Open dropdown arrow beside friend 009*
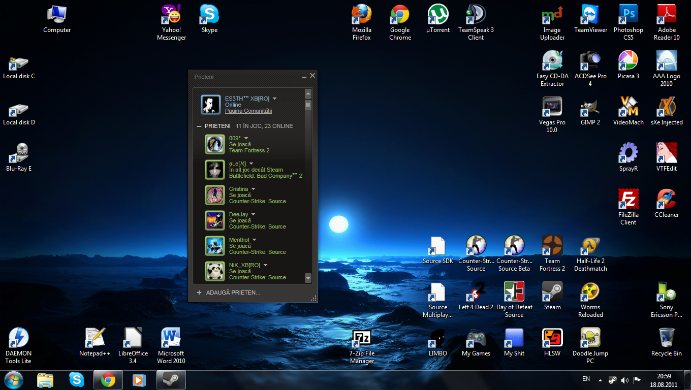 (246, 138)
